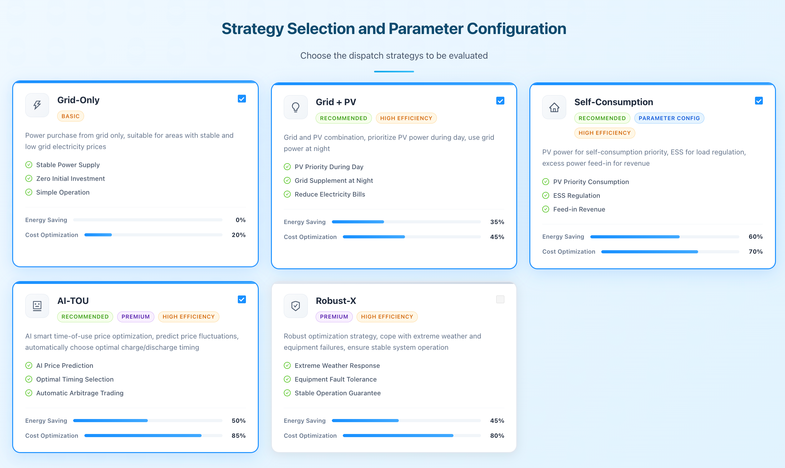Click the lightbulb Grid + PV icon
The image size is (785, 468).
[x=296, y=107]
